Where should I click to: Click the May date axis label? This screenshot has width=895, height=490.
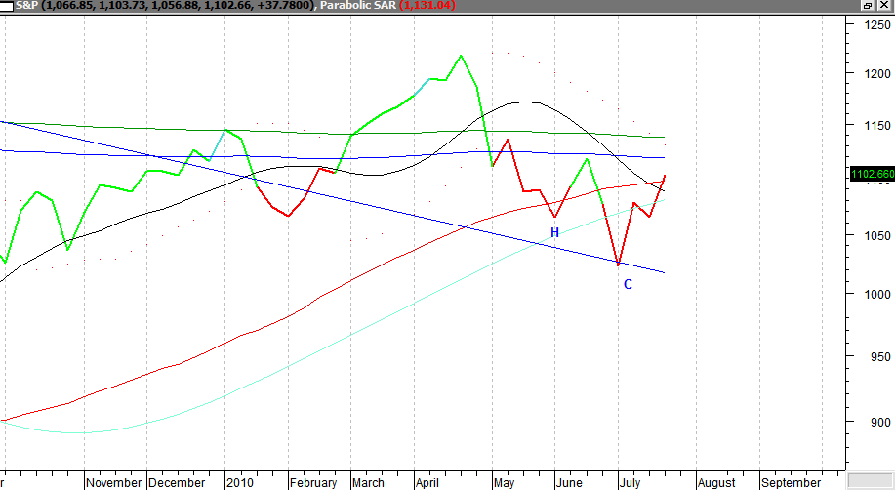pos(504,482)
